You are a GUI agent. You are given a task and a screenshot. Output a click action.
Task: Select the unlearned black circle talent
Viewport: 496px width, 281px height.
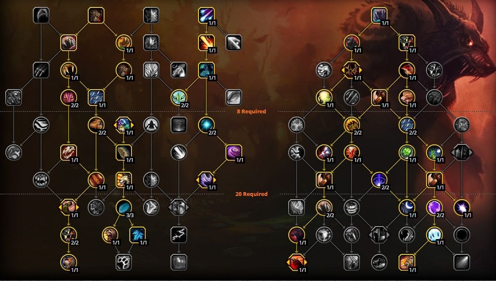coord(462,235)
